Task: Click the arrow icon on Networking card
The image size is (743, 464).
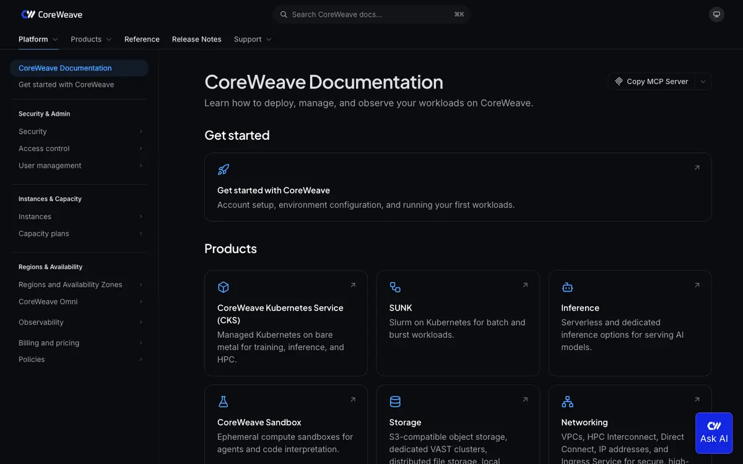Action: tap(697, 400)
